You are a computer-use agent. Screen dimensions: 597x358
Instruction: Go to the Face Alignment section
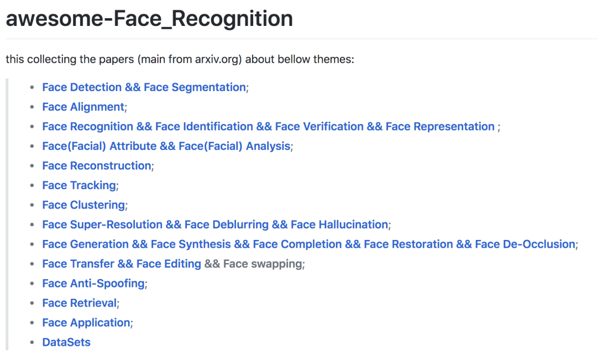[x=83, y=107]
